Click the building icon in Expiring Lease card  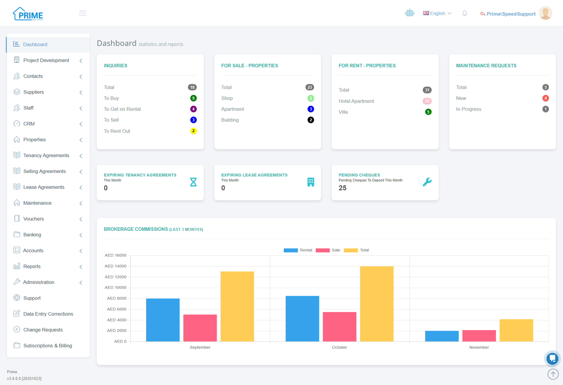click(311, 182)
